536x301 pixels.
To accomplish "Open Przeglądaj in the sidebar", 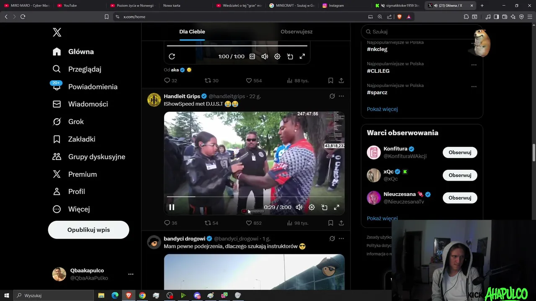I will pos(77,69).
